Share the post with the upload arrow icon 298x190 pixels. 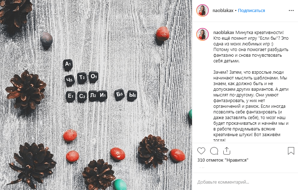[x=227, y=151]
